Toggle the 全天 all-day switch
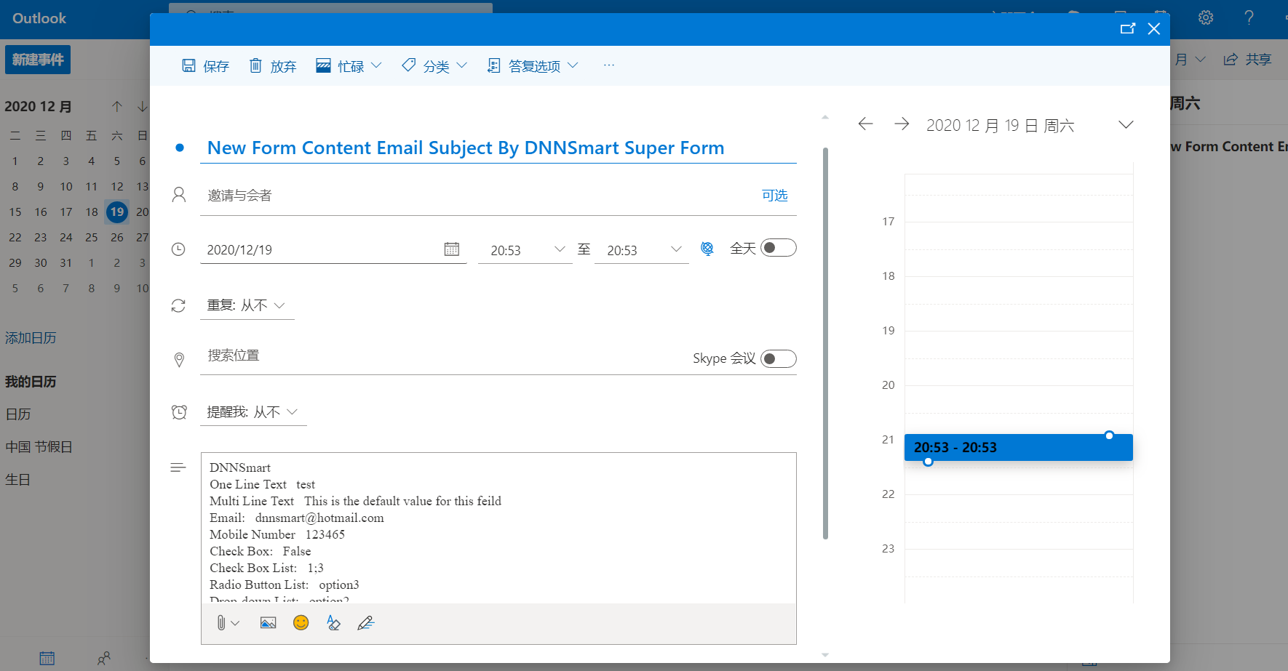The width and height of the screenshot is (1288, 671). (779, 248)
